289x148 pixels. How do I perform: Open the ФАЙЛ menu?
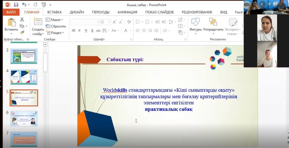tap(11, 12)
